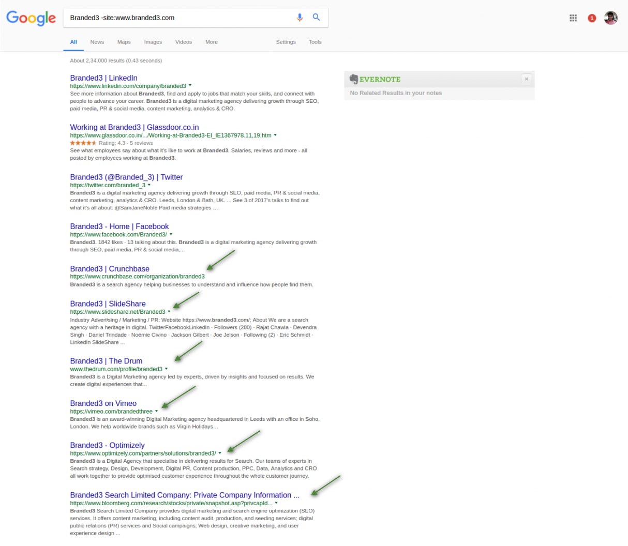This screenshot has width=628, height=546.
Task: Switch to the Videos tab
Action: coord(183,42)
